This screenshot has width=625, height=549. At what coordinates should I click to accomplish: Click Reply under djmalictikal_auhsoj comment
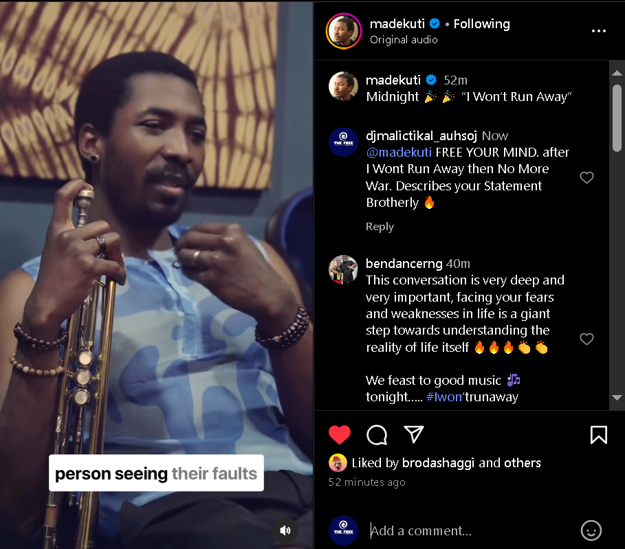click(380, 227)
